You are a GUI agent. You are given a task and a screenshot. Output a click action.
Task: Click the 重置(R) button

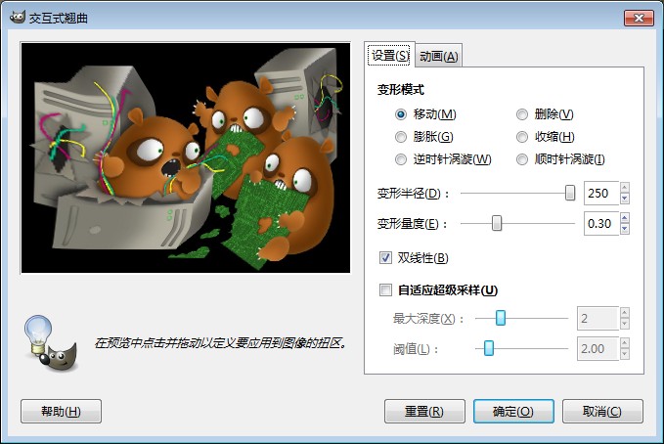[x=424, y=411]
